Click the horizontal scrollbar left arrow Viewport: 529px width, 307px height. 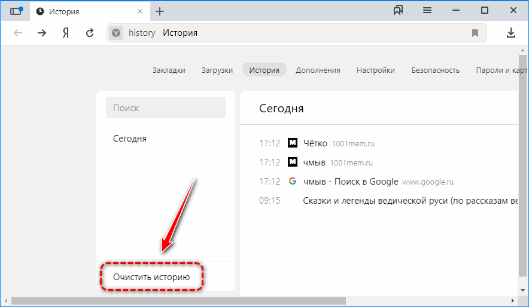pos(6,300)
